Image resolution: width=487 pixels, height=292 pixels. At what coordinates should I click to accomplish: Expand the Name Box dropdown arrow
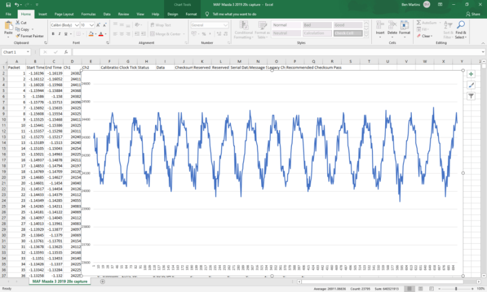pos(28,52)
